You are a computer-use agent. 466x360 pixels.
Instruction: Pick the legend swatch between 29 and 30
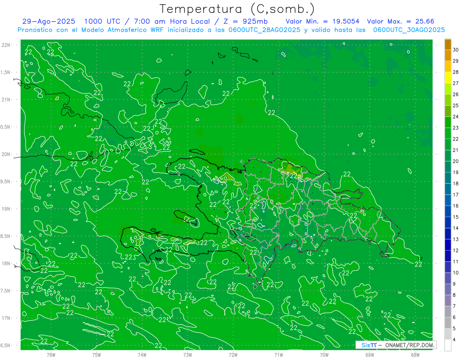pos(448,55)
